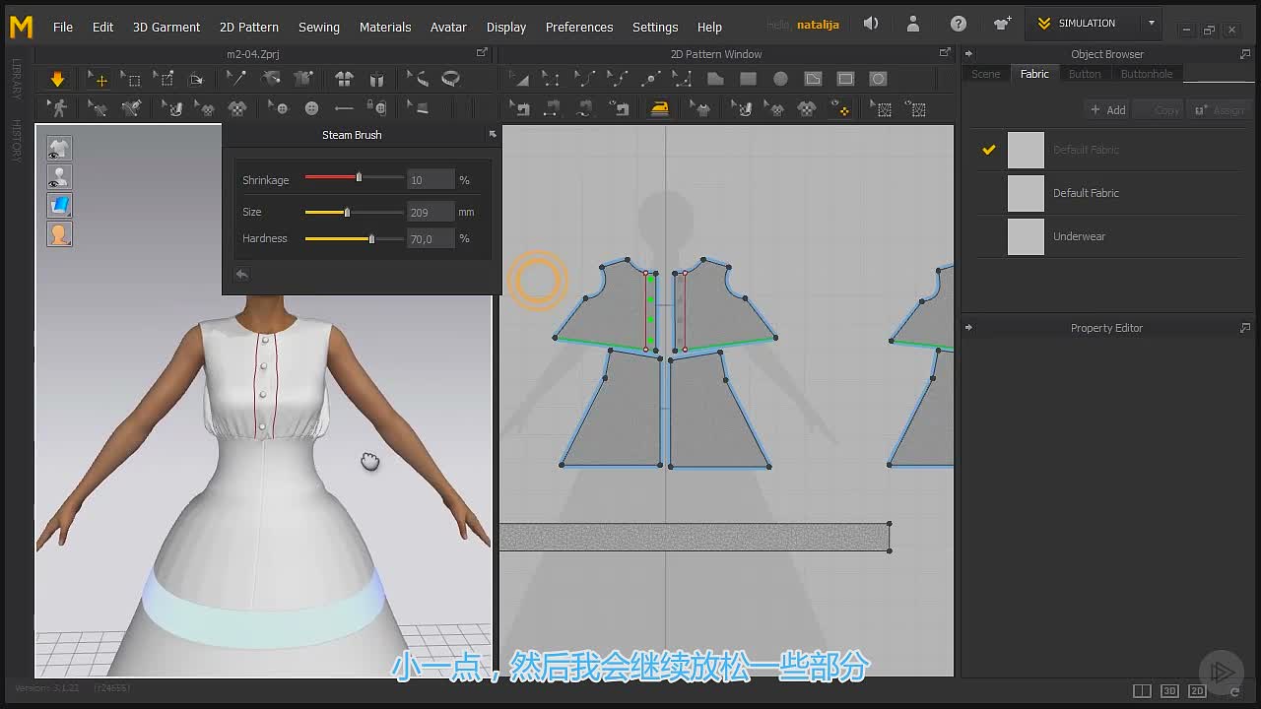Click the Shrinkage percent value field
Image resolution: width=1261 pixels, height=709 pixels.
pos(431,179)
